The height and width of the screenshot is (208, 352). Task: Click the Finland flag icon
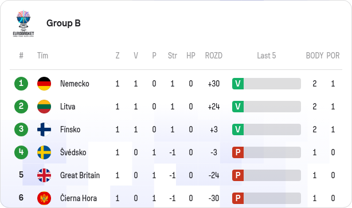(x=44, y=129)
